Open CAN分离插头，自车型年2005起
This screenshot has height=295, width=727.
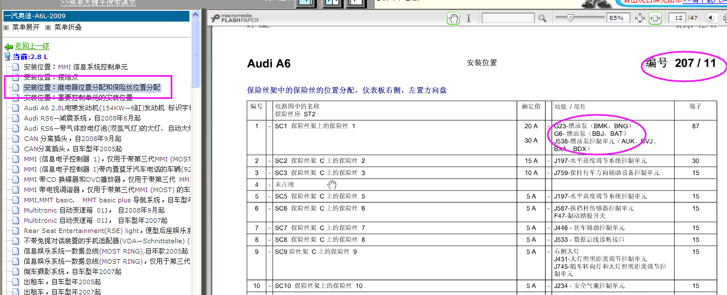tap(73, 149)
